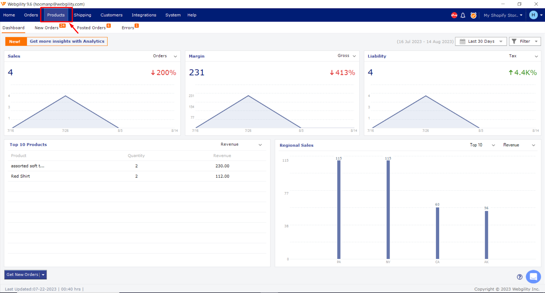Image resolution: width=545 pixels, height=293 pixels.
Task: Open the Products menu
Action: tap(56, 15)
